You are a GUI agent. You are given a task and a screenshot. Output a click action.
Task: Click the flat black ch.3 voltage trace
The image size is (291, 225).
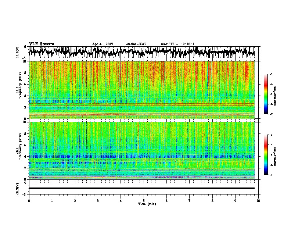click(x=142, y=188)
